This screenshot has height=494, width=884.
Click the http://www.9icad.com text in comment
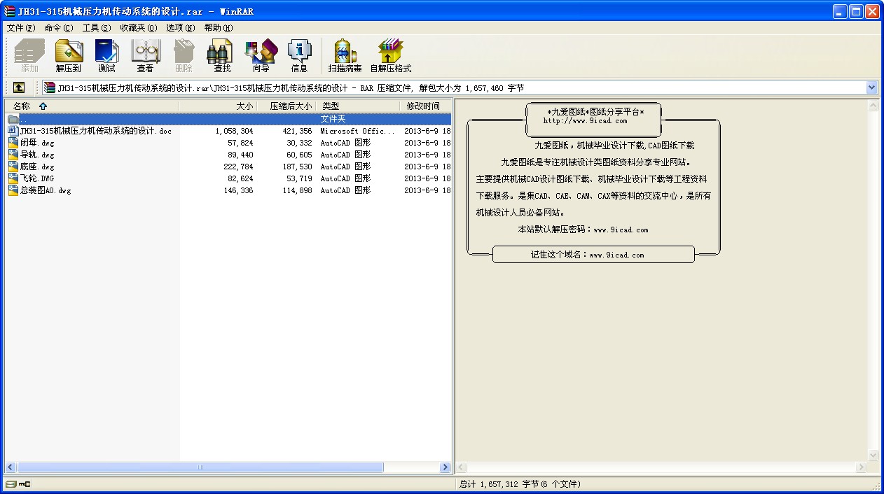coord(585,120)
